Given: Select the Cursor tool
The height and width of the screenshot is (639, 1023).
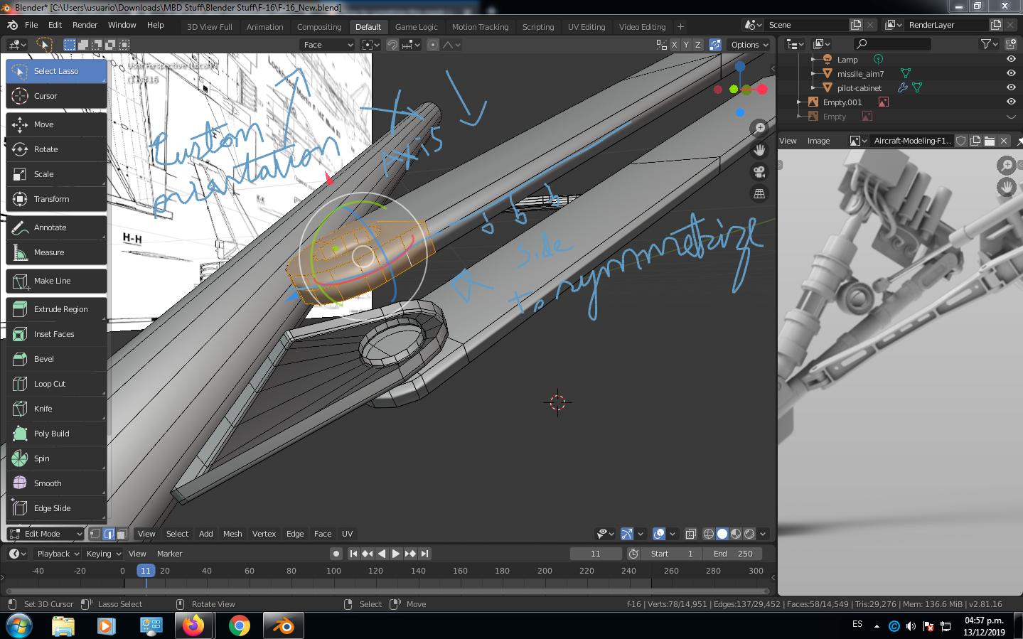Looking at the screenshot, I should point(56,96).
